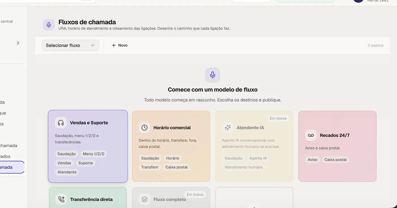The width and height of the screenshot is (397, 208).
Task: Create a new flow with Novo
Action: [x=120, y=45]
